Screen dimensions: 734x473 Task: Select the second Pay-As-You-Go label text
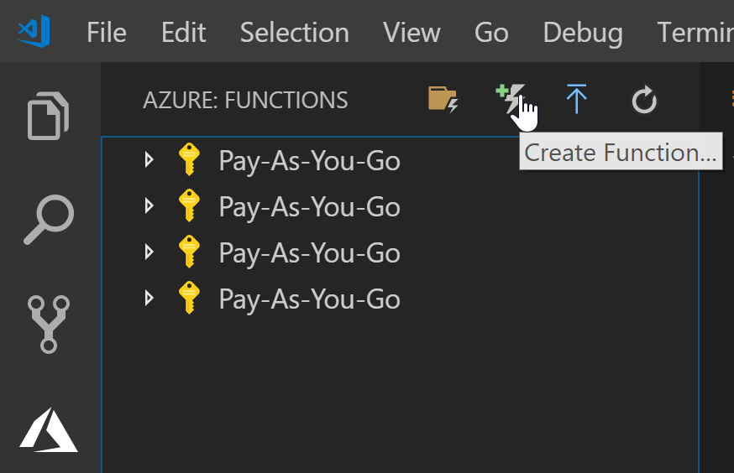click(309, 207)
